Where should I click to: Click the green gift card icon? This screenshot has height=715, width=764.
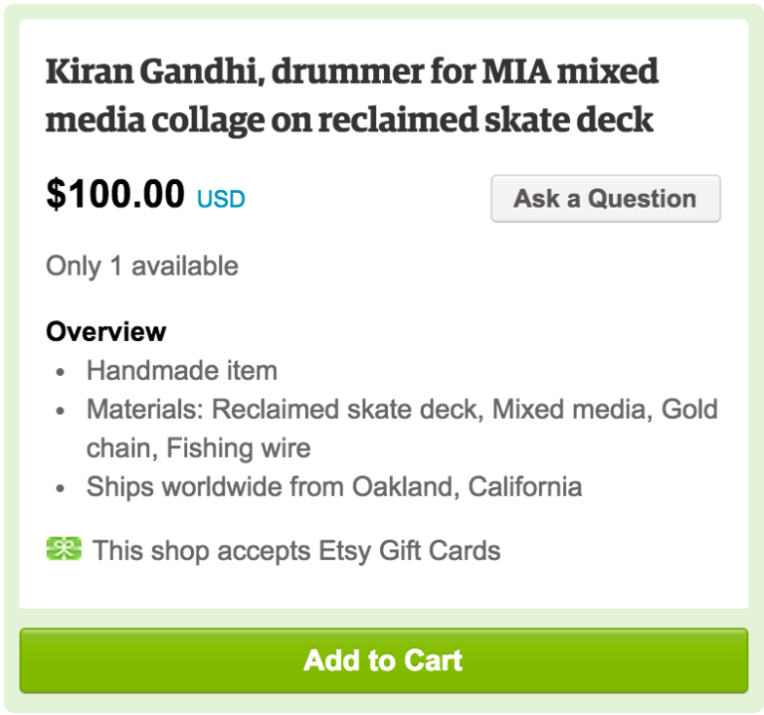pos(64,549)
